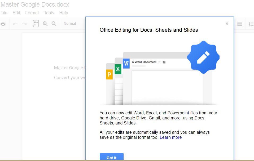Follow the Learn more link
The height and width of the screenshot is (161, 254).
[x=171, y=137]
